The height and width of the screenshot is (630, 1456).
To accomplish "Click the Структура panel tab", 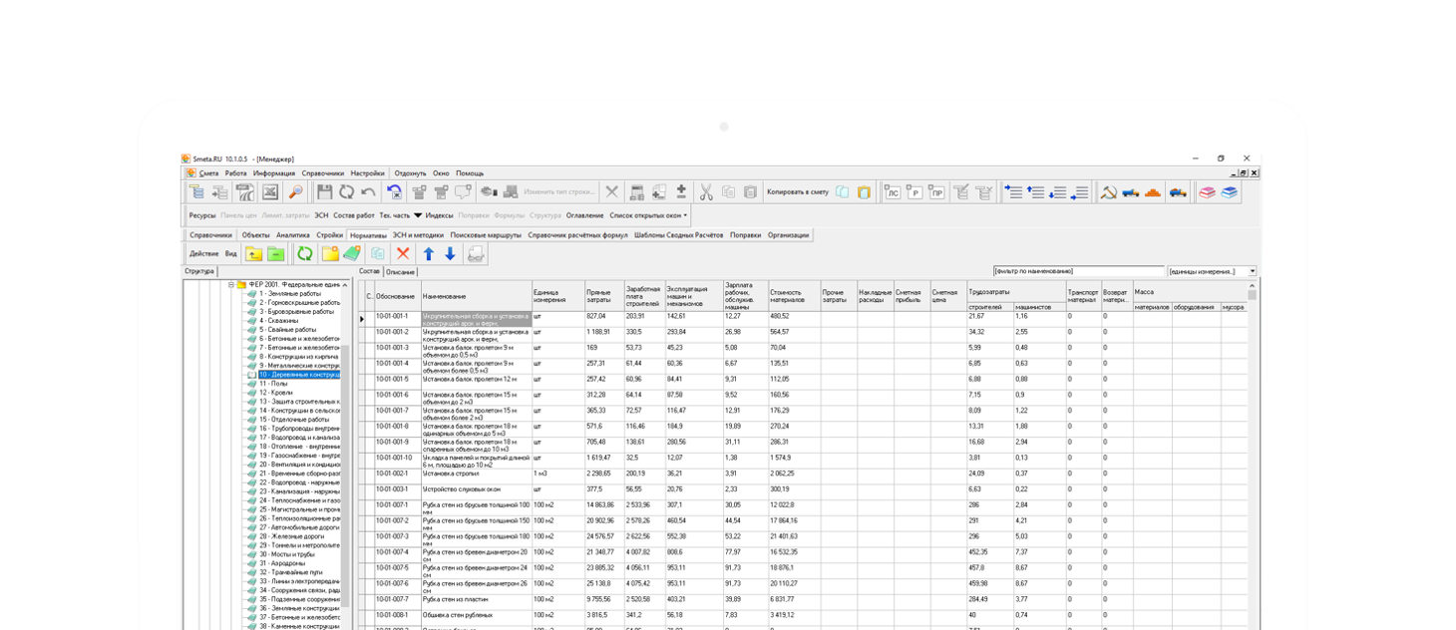I will pos(199,271).
